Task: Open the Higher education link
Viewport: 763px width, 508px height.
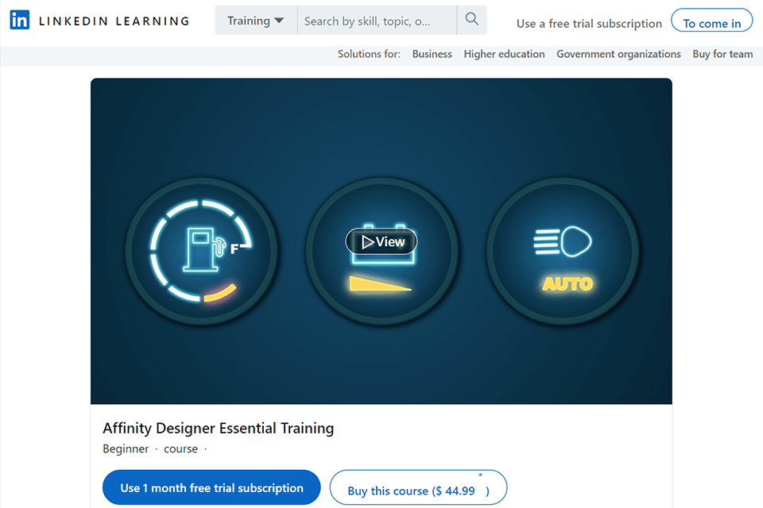Action: [504, 54]
